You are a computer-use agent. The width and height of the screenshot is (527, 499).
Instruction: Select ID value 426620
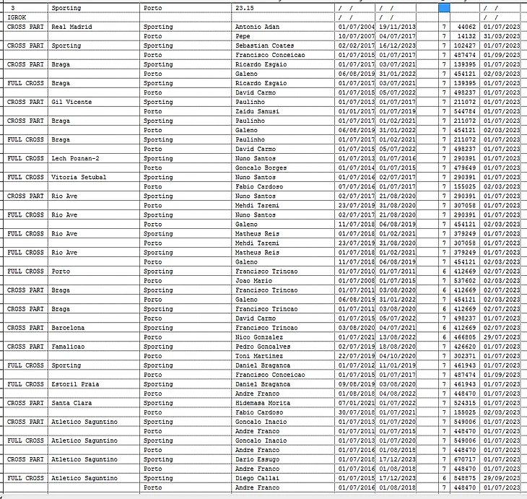tap(464, 347)
